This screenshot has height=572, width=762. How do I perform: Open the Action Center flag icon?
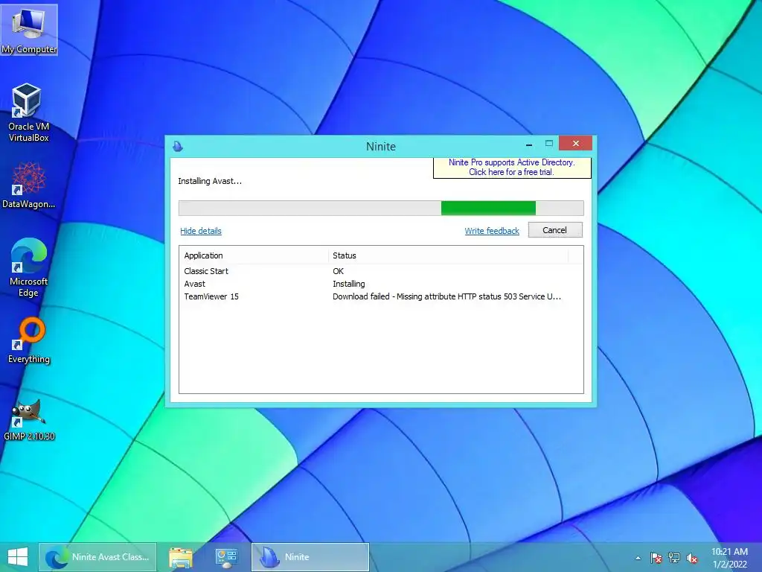[x=656, y=558]
